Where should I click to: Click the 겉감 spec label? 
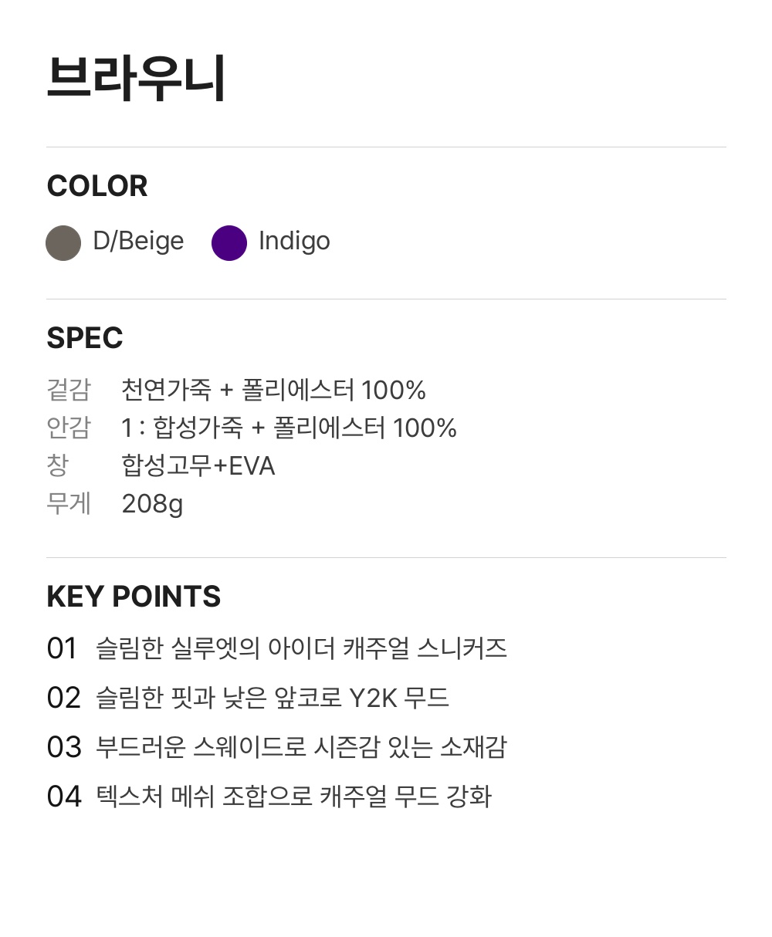tap(69, 390)
